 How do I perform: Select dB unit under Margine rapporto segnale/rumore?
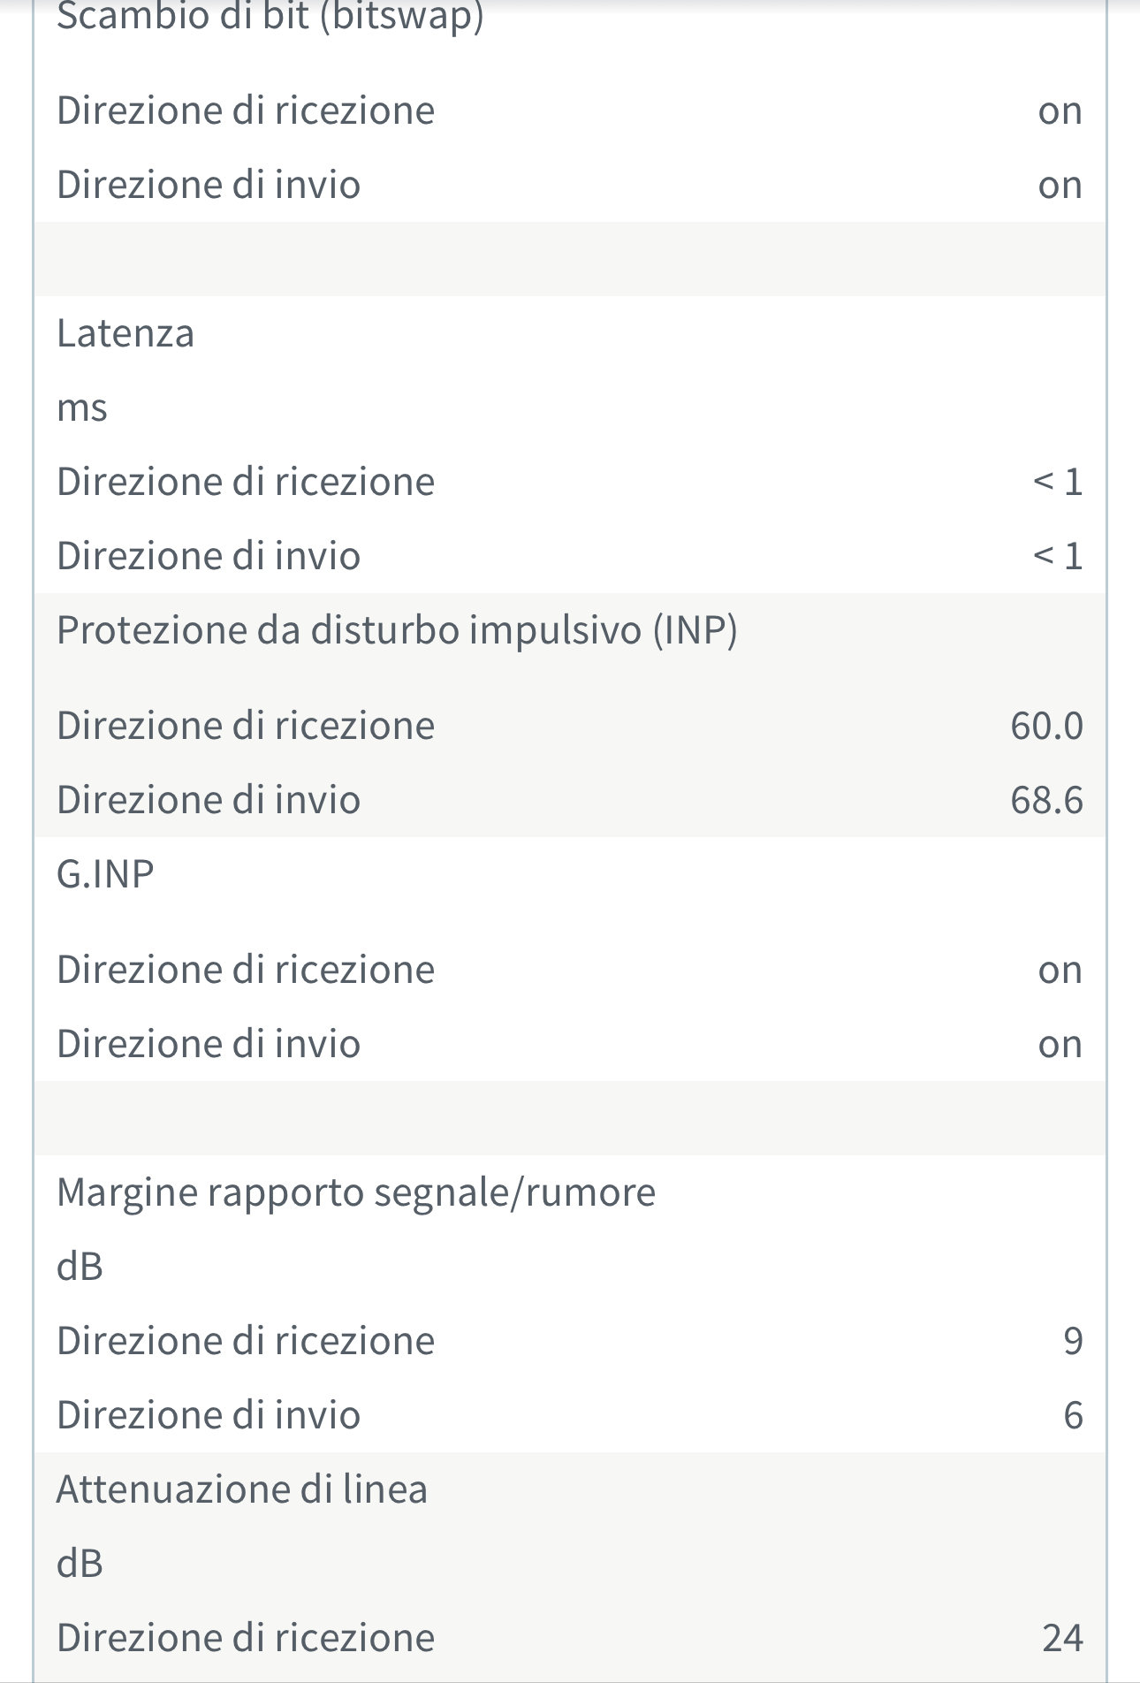80,1268
